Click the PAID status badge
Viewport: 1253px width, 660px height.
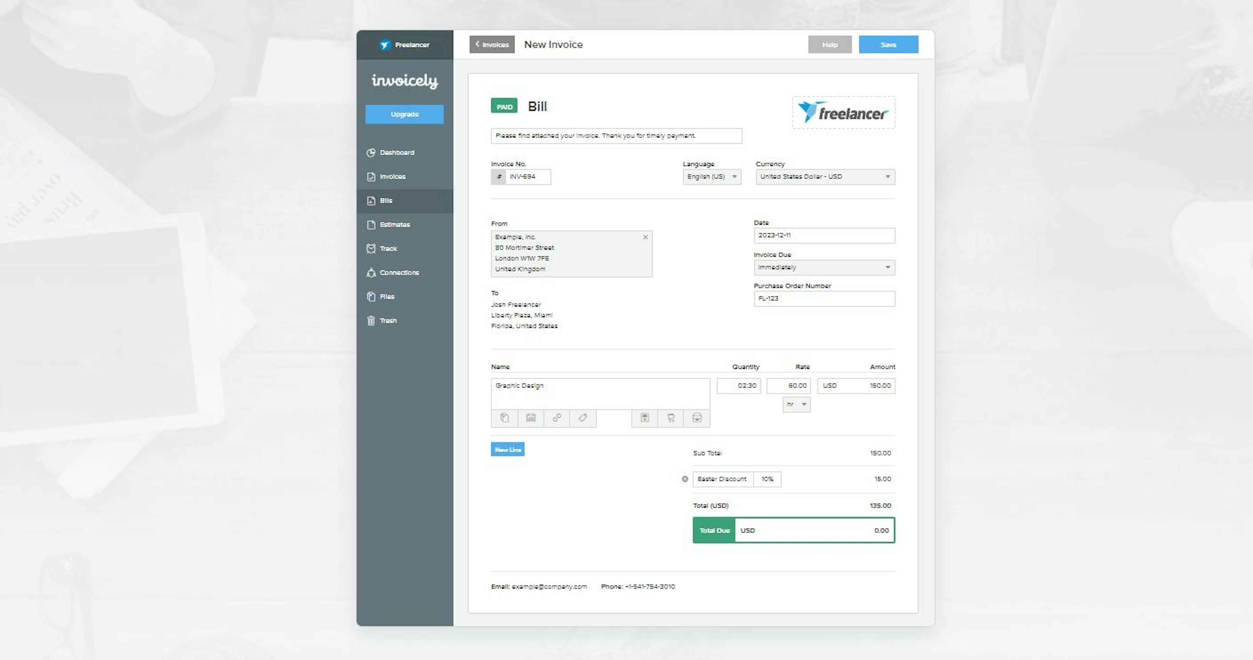[x=504, y=106]
